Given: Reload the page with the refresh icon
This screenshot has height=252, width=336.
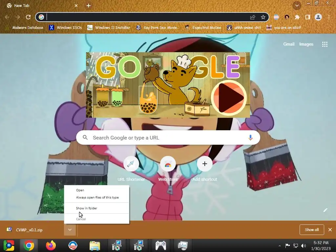Looking at the screenshot, I should [x=28, y=17].
